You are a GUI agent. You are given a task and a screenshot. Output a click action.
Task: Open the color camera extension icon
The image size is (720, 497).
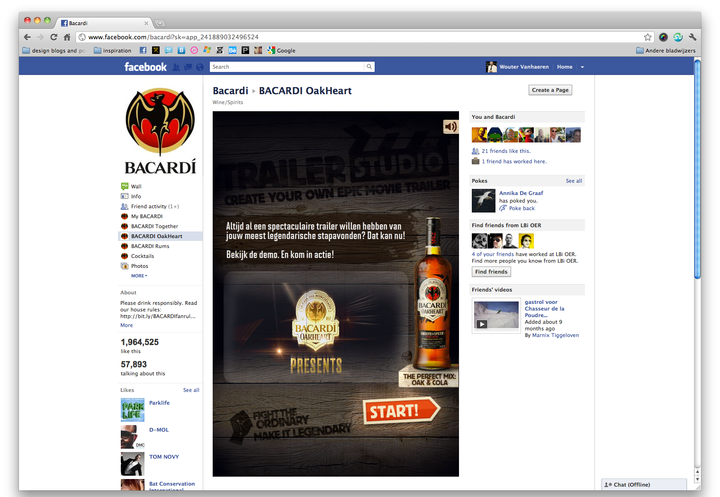[663, 37]
